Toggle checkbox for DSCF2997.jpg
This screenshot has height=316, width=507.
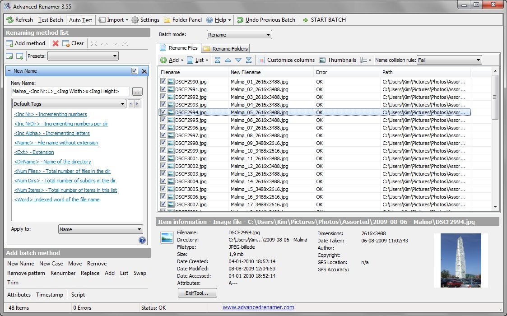tap(163, 135)
